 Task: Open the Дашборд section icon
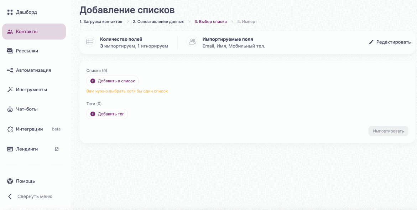9,12
